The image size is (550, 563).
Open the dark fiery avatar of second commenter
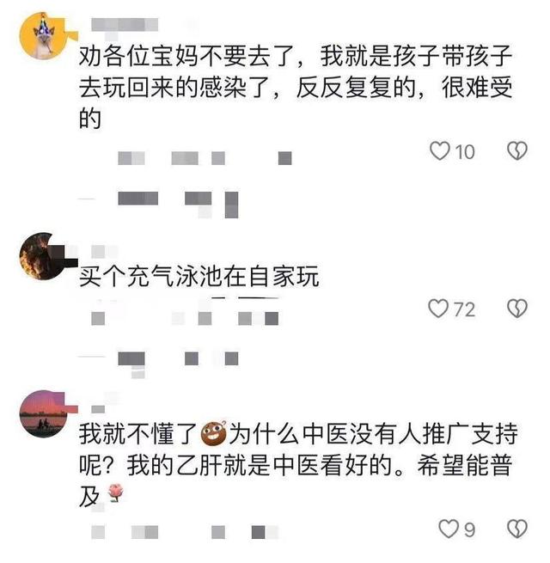[43, 255]
